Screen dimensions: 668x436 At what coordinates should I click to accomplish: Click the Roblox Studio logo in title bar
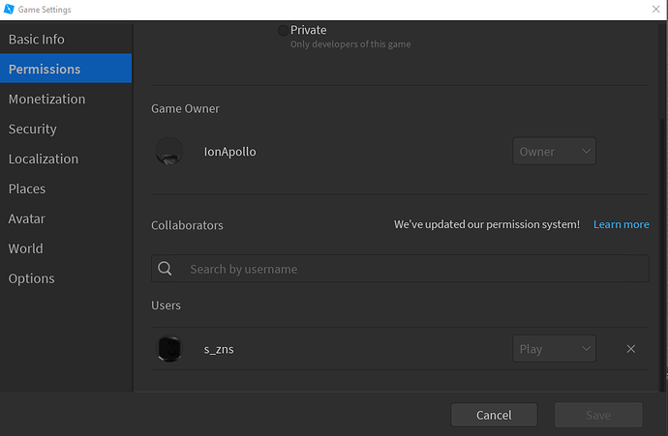[9, 9]
